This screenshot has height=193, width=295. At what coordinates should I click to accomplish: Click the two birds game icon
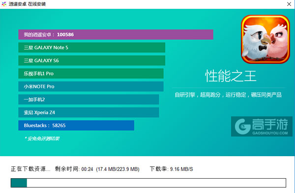pos(265,39)
